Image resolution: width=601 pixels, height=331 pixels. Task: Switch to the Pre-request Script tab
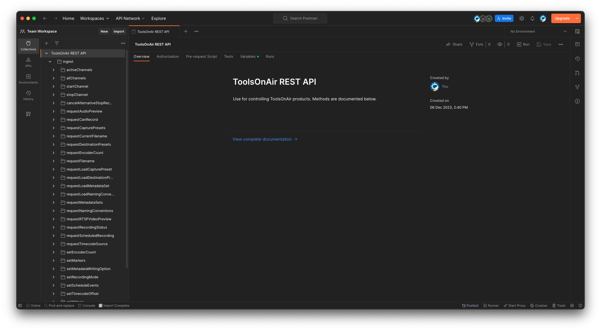point(201,57)
